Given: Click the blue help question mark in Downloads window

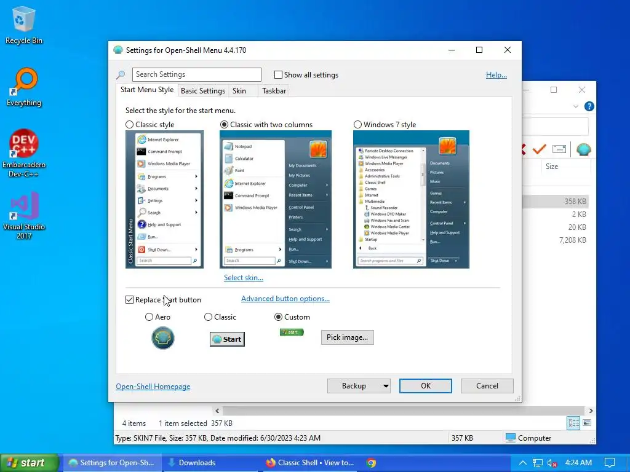Looking at the screenshot, I should pyautogui.click(x=589, y=106).
